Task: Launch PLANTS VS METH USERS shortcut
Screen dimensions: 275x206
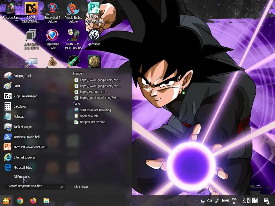Action: [73, 39]
